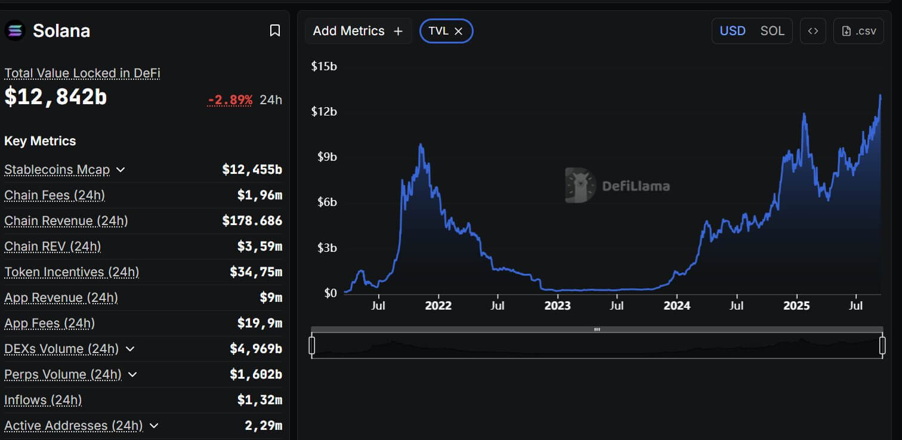The height and width of the screenshot is (440, 902).
Task: Bookmark the Solana chain
Action: (x=274, y=31)
